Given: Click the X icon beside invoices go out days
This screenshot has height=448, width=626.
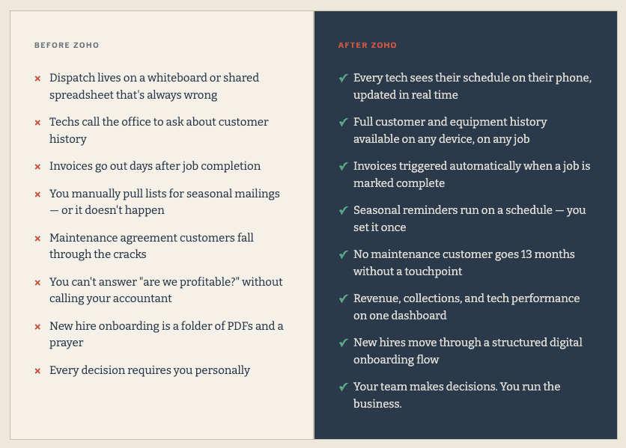Looking at the screenshot, I should coord(37,167).
